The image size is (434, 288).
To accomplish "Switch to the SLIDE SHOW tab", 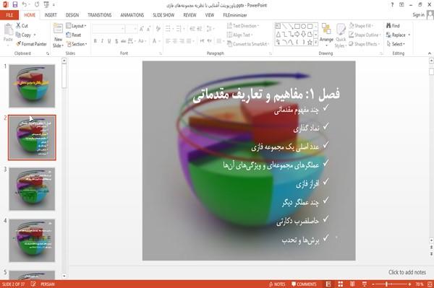I will (163, 15).
